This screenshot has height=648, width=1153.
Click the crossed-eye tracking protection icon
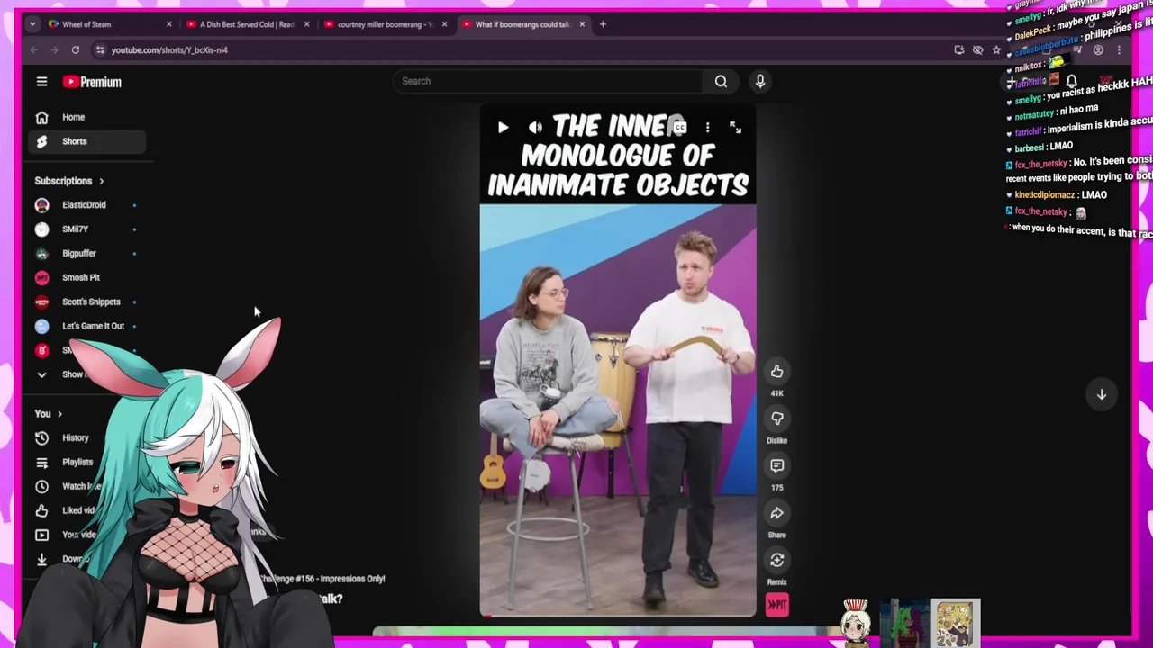[977, 50]
